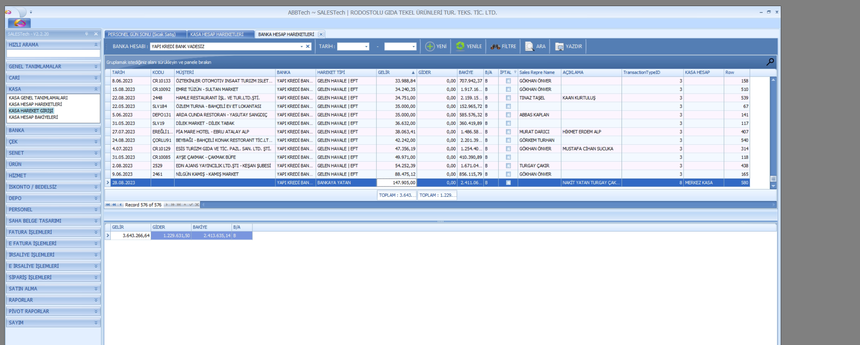Click the green plus YENİ icon
The height and width of the screenshot is (345, 860).
tap(430, 46)
